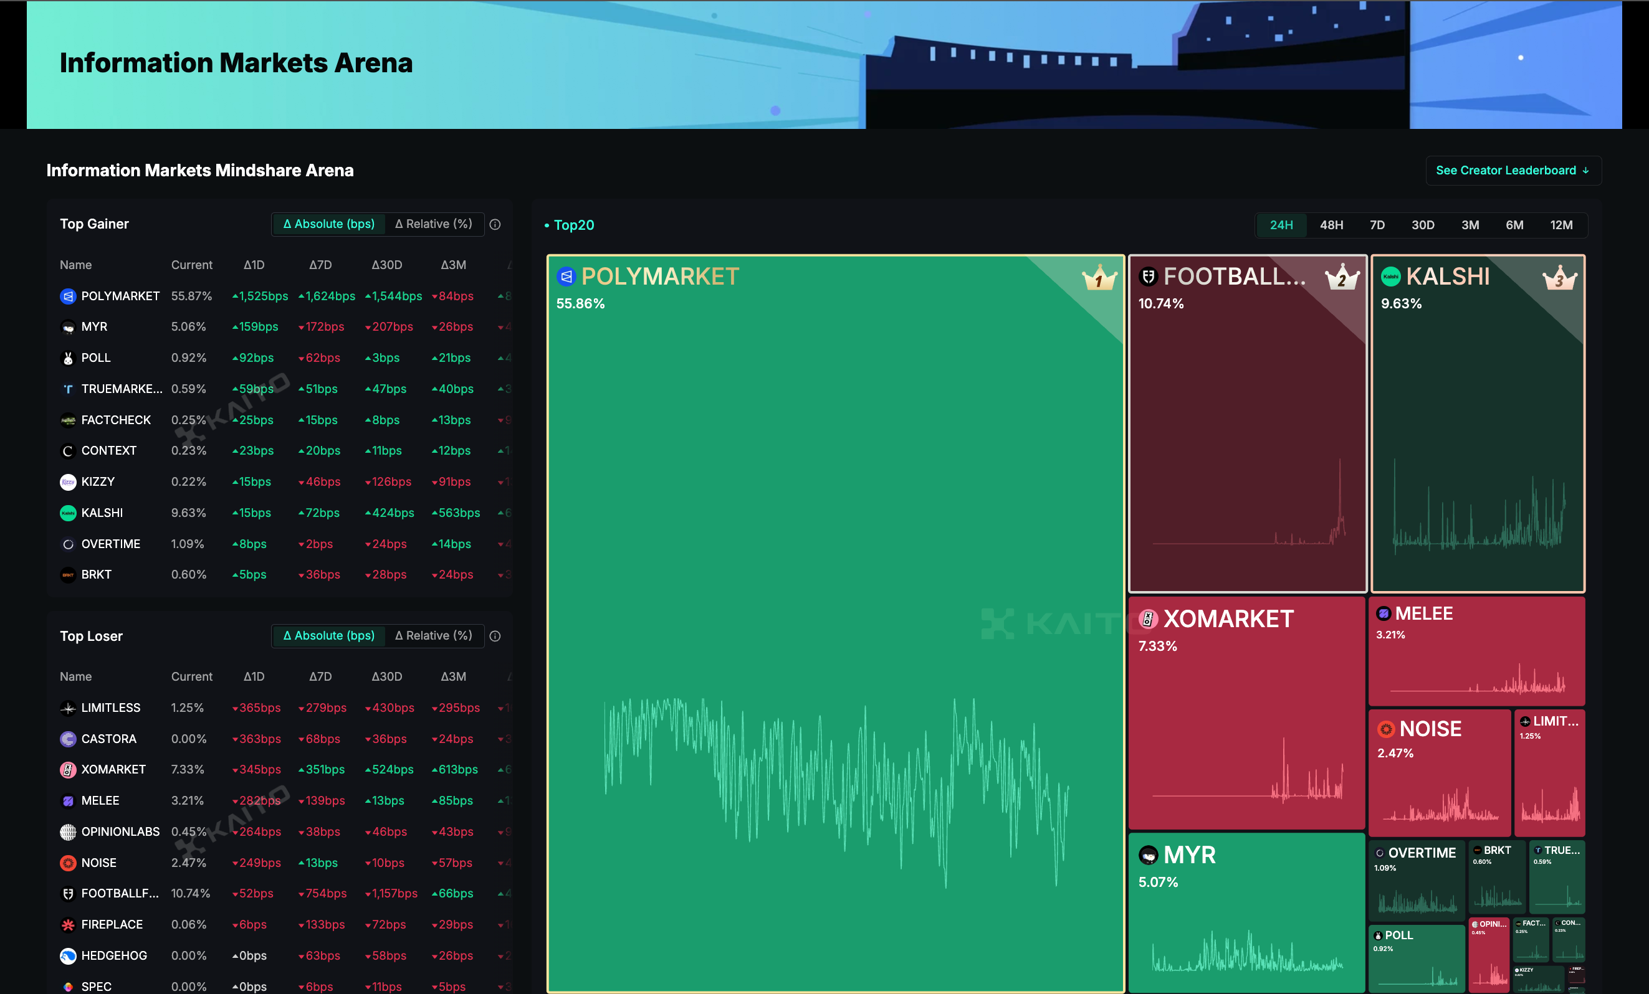
Task: Switch Top Gainer to Relative (%) mode
Action: (434, 224)
